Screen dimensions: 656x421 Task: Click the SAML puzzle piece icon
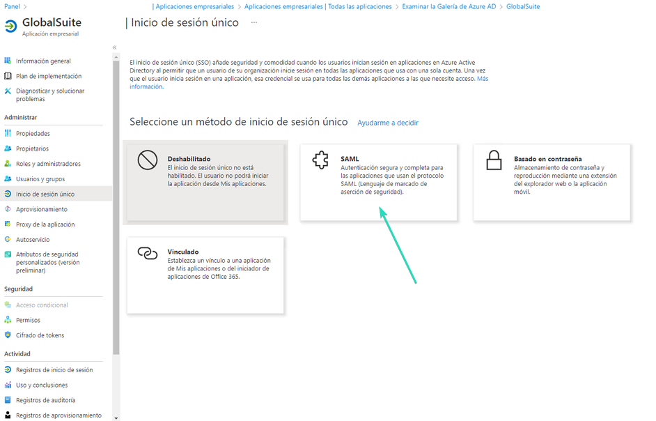click(320, 161)
